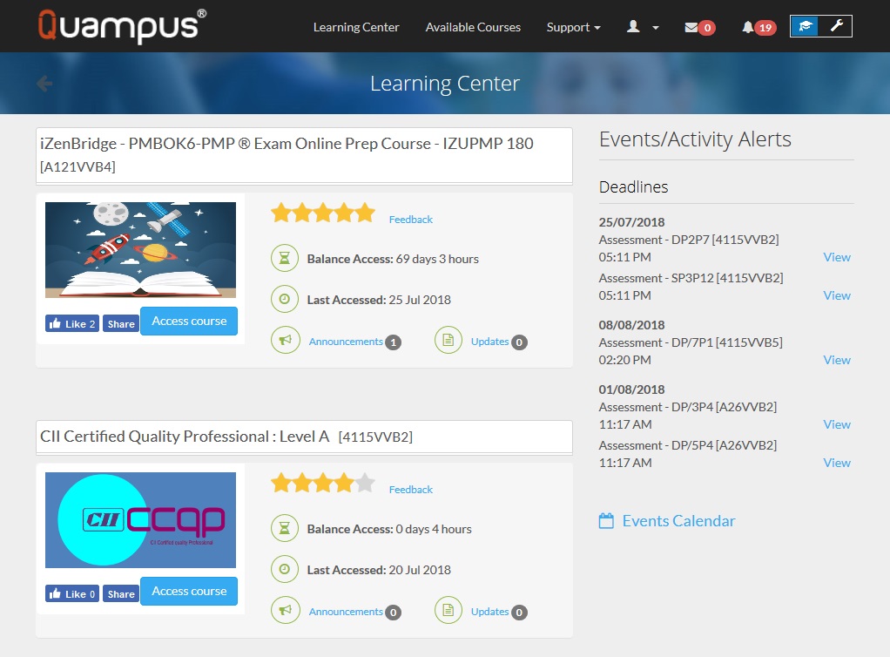The width and height of the screenshot is (890, 657).
Task: Click the CII CCQP course thumbnail
Action: [140, 520]
